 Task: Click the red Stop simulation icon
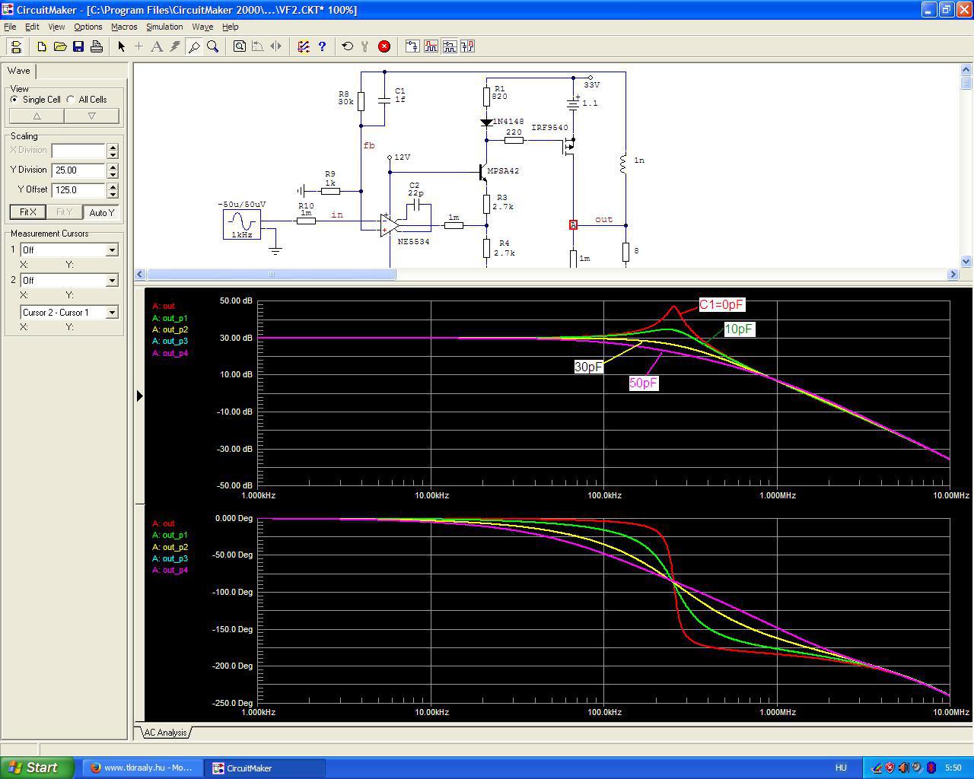click(384, 46)
